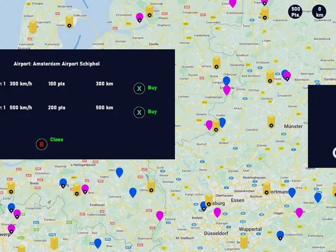
Task: Select the magenta pin near Brasschaat
Action: coord(12,229)
